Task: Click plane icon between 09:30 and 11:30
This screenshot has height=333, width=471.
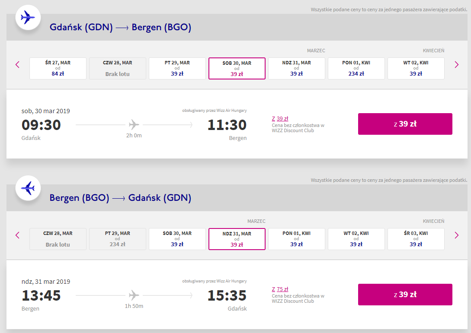Action: click(x=134, y=125)
